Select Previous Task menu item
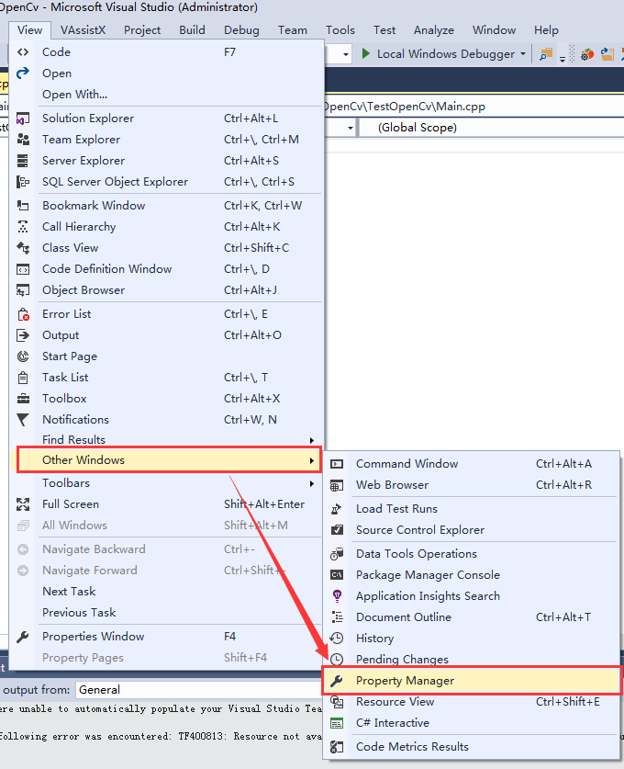 (165, 613)
